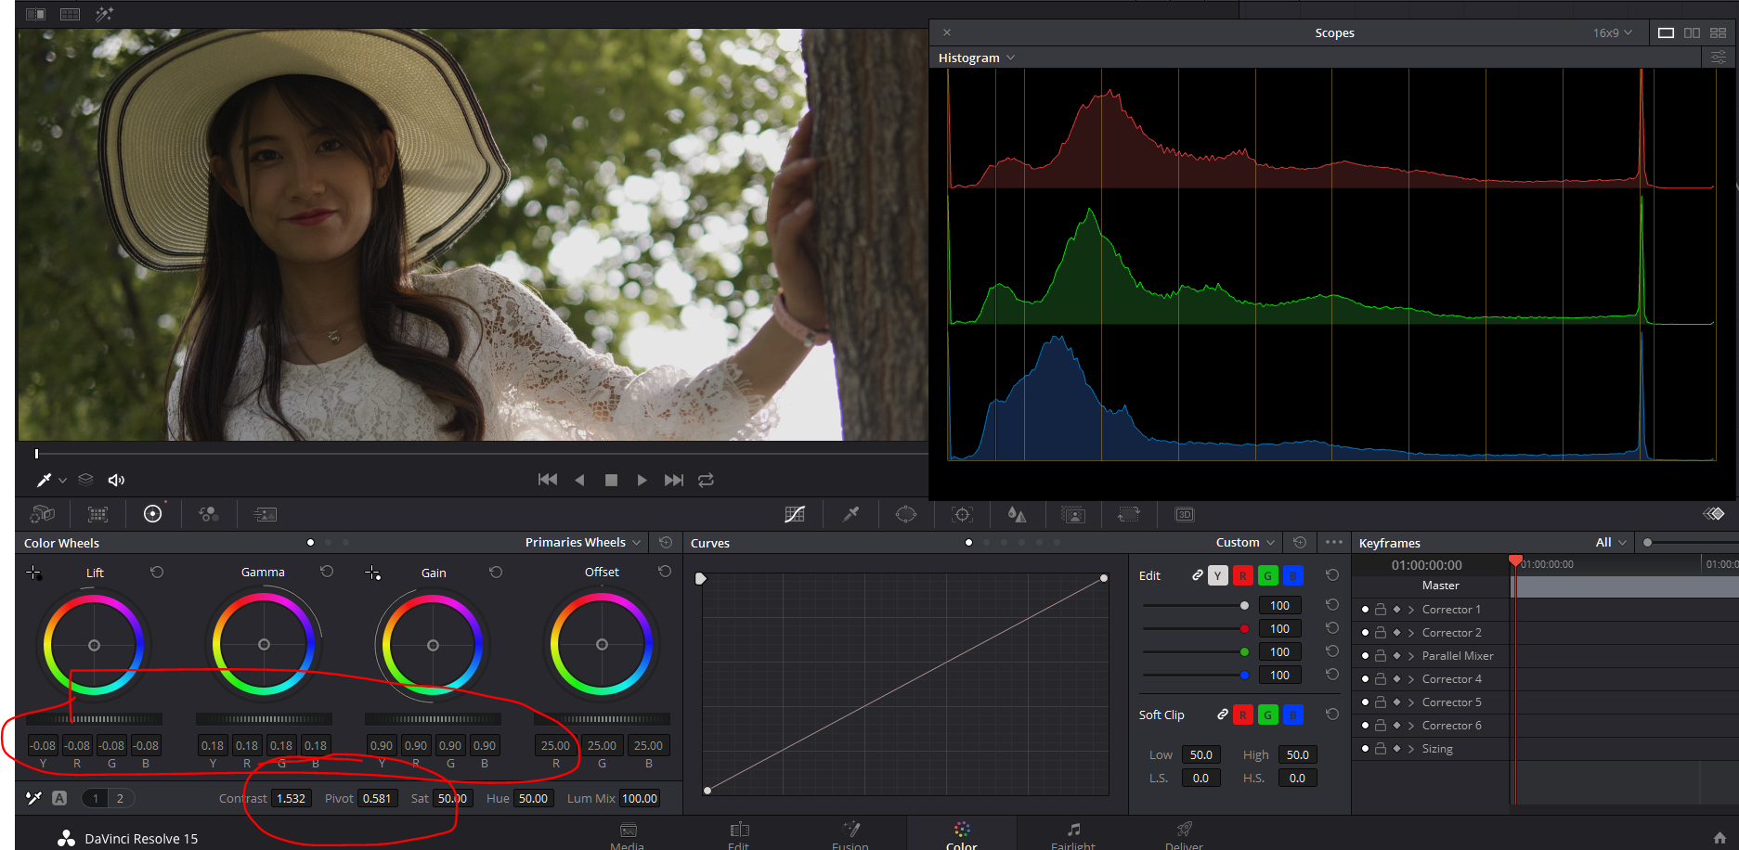Open the Color Match palette
The image size is (1739, 850).
97,514
